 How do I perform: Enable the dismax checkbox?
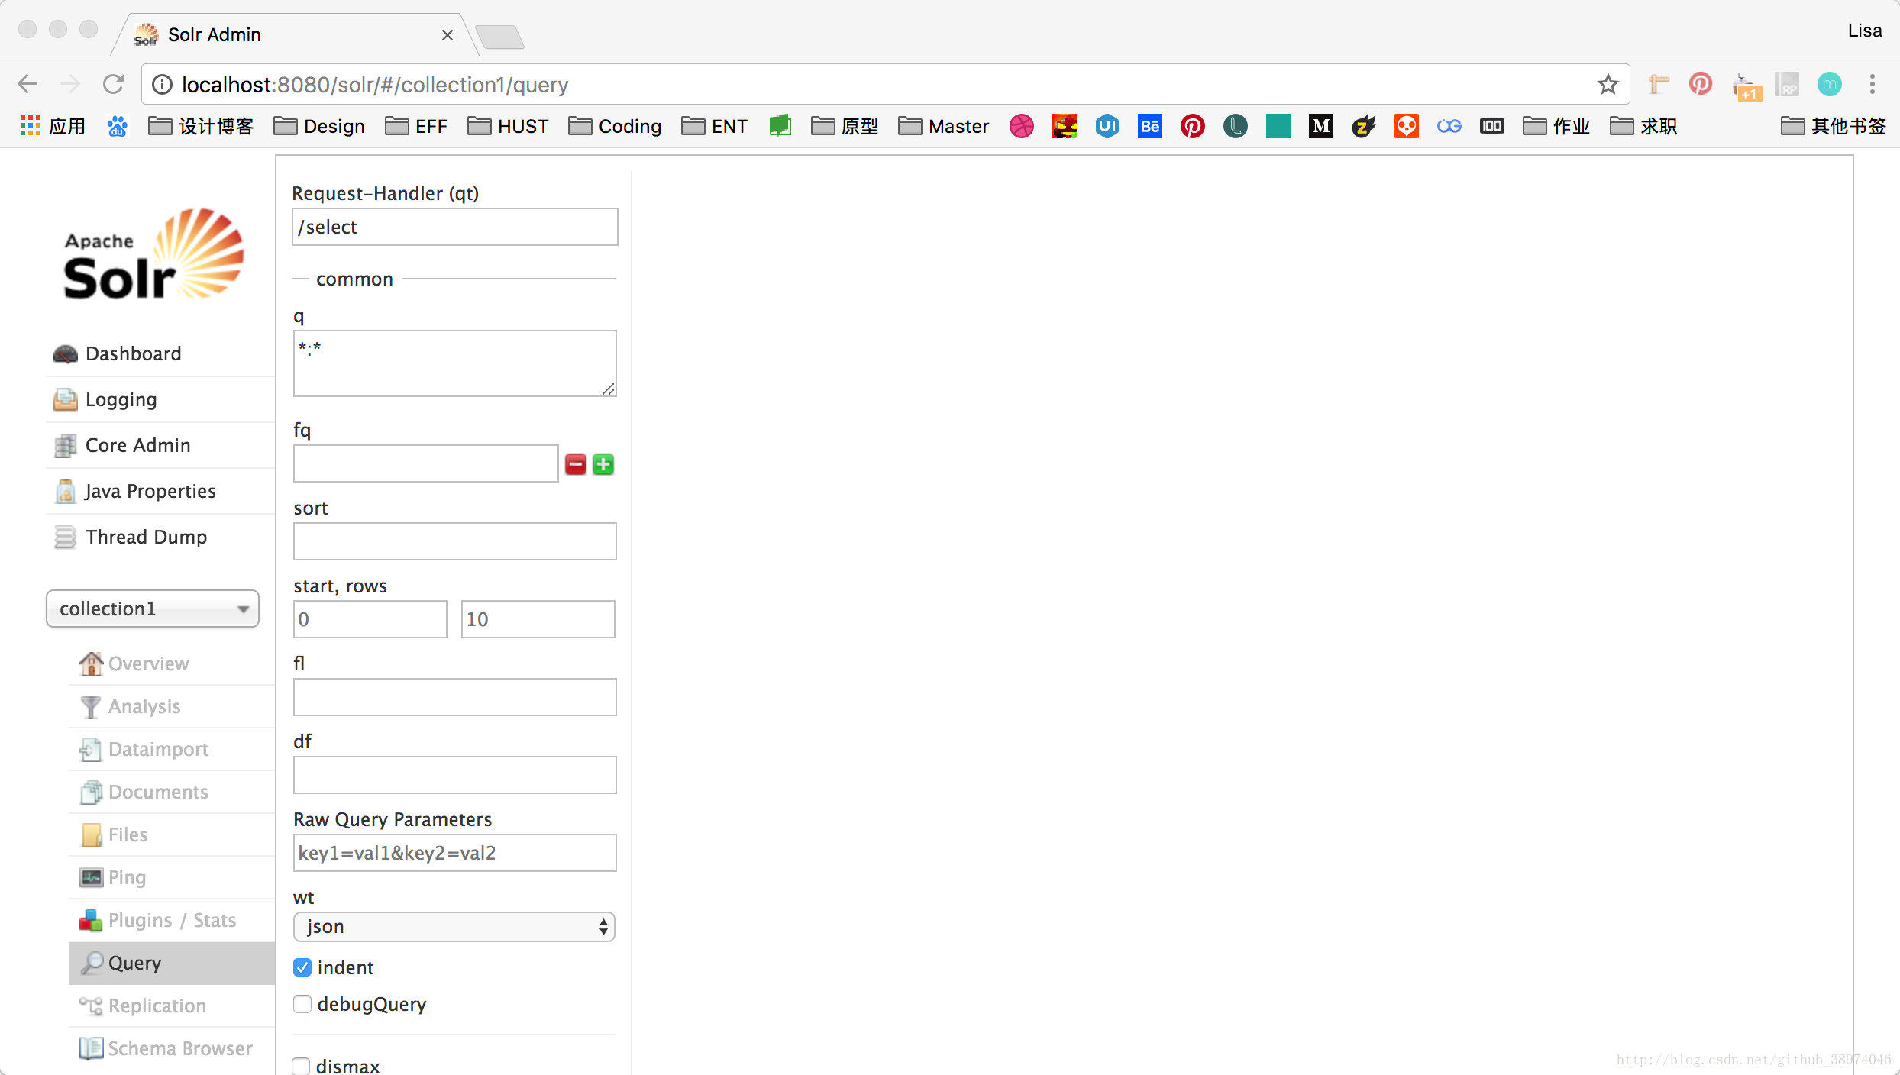[302, 1066]
